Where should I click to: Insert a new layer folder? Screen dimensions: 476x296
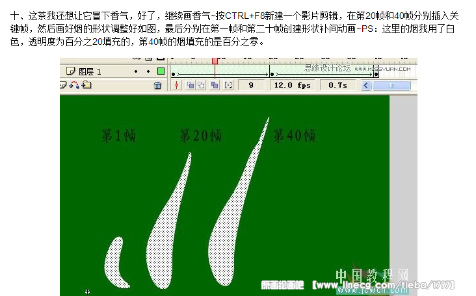coord(86,85)
